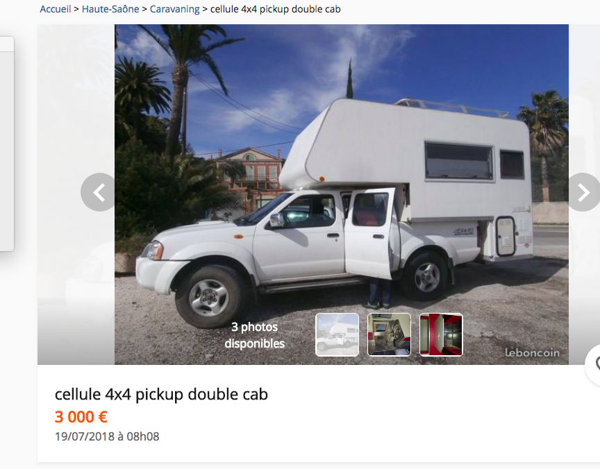Click the camper cell's rear access hatch in photo

point(506,236)
